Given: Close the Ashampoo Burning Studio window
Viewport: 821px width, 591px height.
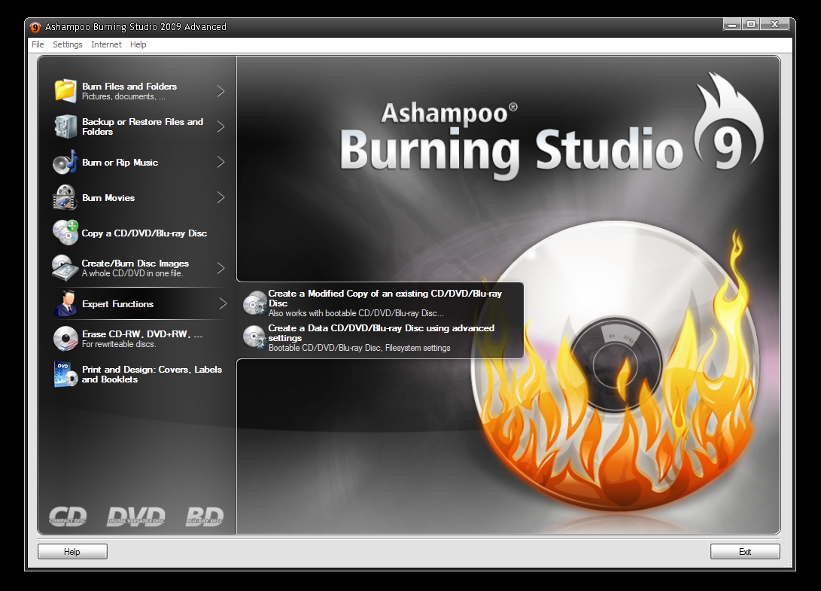Looking at the screenshot, I should pyautogui.click(x=775, y=25).
